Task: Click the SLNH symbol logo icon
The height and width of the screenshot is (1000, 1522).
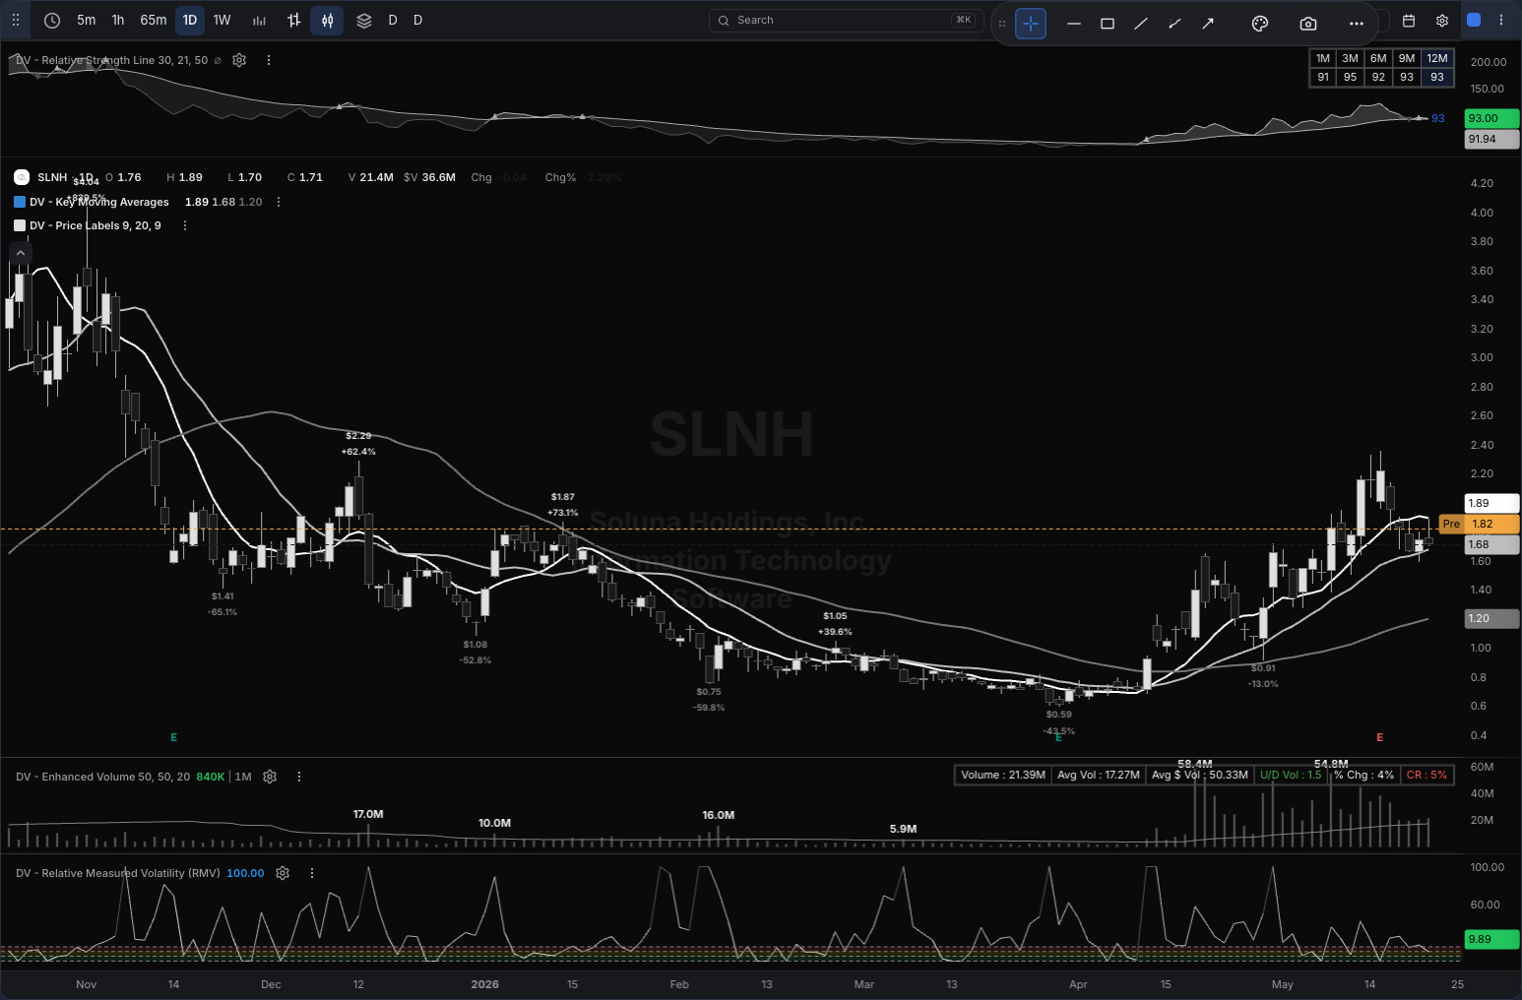Action: (x=22, y=177)
